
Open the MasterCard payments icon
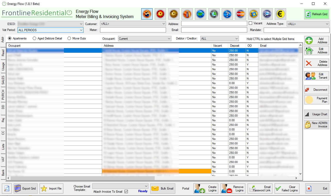click(x=241, y=14)
